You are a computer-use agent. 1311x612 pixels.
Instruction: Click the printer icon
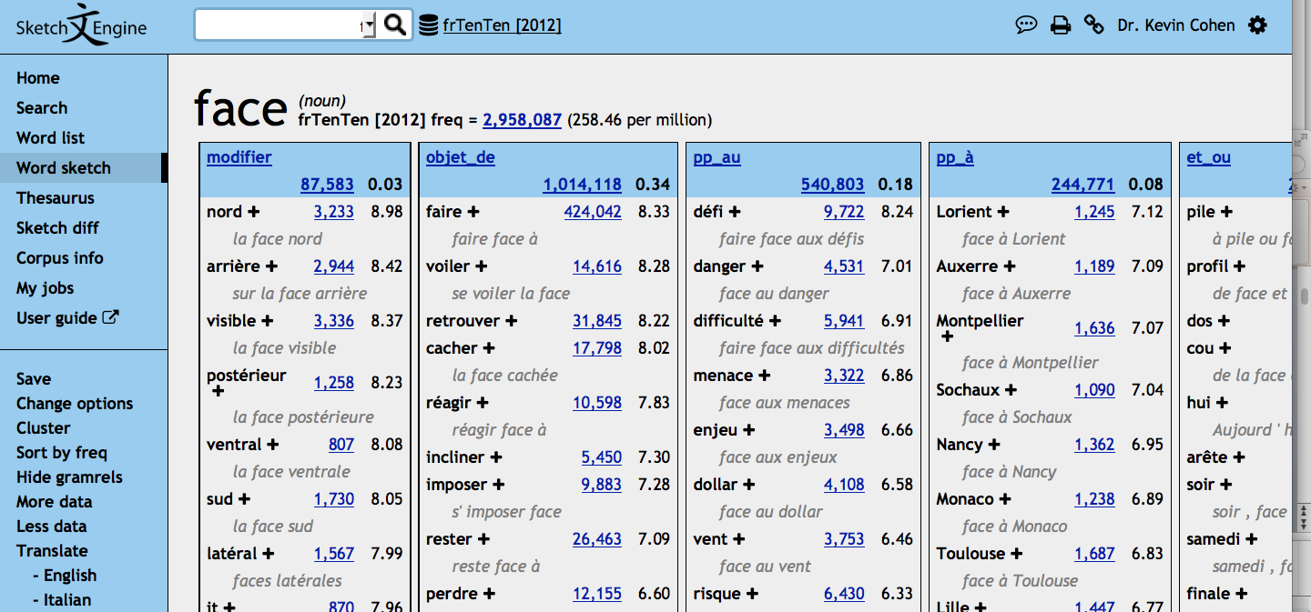pos(1060,25)
